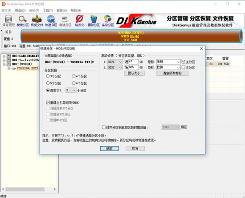Select HD2:(932GB) in the disk tree
This screenshot has height=198, width=245.
pyautogui.click(x=22, y=64)
